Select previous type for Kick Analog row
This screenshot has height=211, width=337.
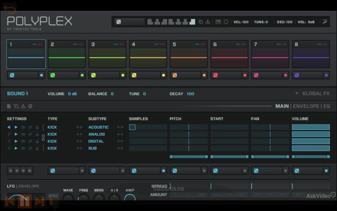point(77,134)
